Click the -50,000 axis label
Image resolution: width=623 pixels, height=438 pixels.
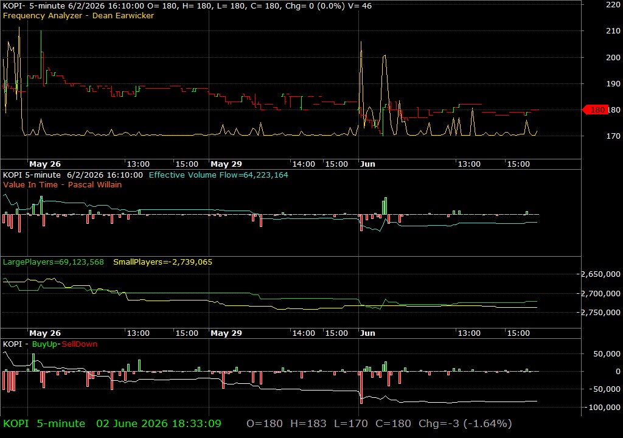605,389
